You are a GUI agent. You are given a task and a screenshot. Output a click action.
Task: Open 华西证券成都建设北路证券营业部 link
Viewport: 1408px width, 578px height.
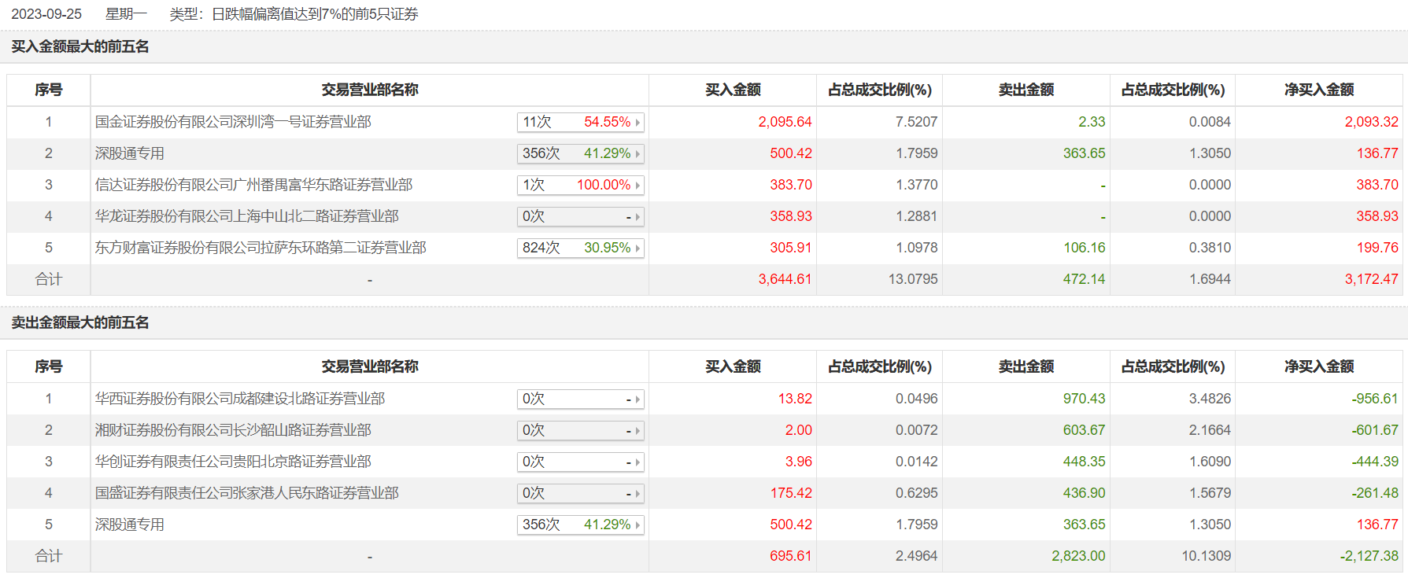tap(240, 399)
